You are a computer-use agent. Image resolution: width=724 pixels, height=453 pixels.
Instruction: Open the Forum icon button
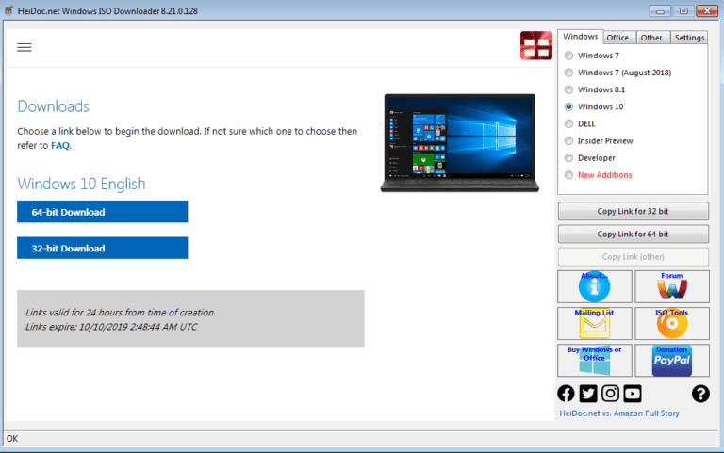(x=672, y=286)
